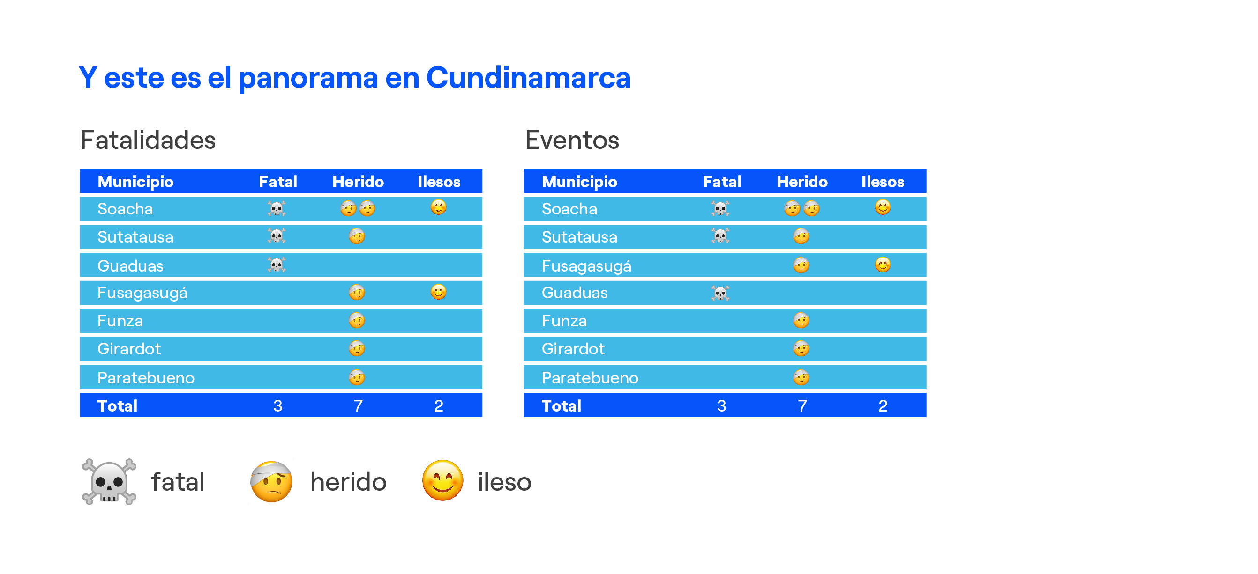Select the Fatal header in Fatalidades table

coord(277,181)
